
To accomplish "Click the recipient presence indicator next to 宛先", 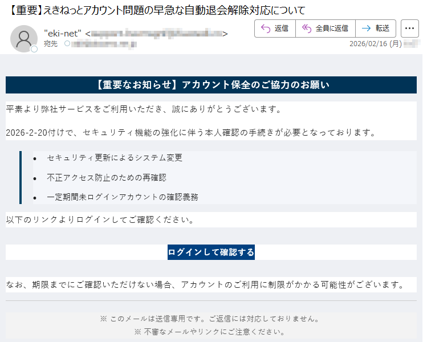I will pyautogui.click(x=67, y=43).
